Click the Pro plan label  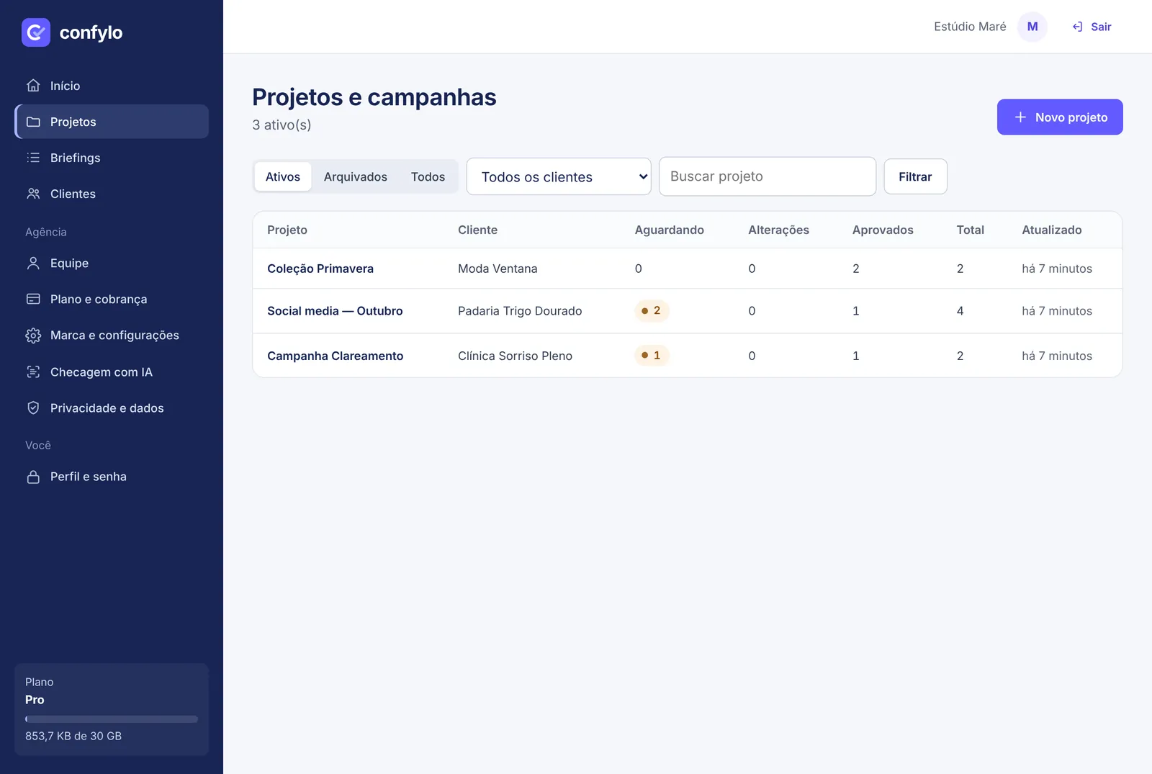tap(35, 700)
